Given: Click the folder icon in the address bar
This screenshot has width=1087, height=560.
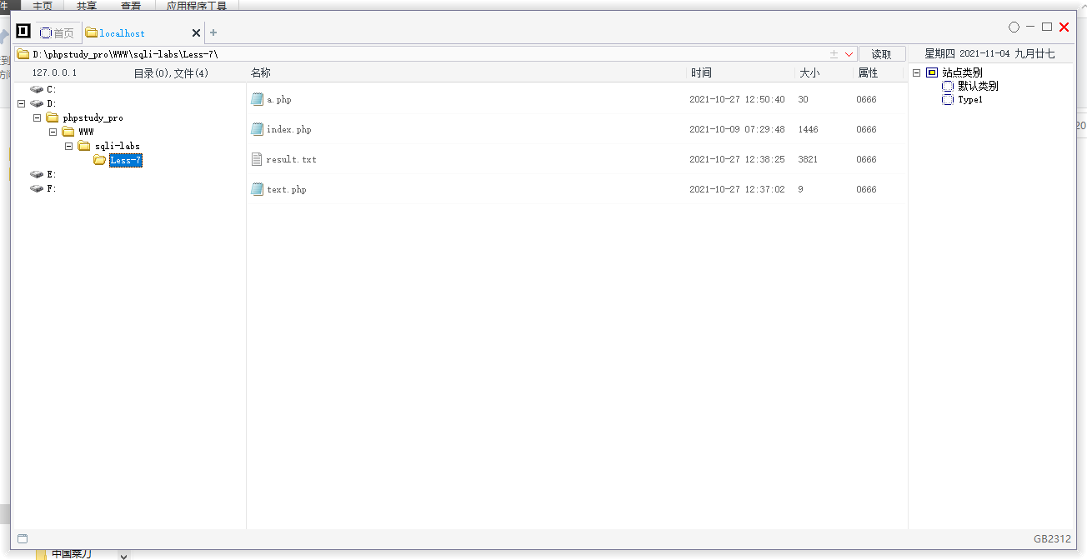Looking at the screenshot, I should [x=23, y=54].
